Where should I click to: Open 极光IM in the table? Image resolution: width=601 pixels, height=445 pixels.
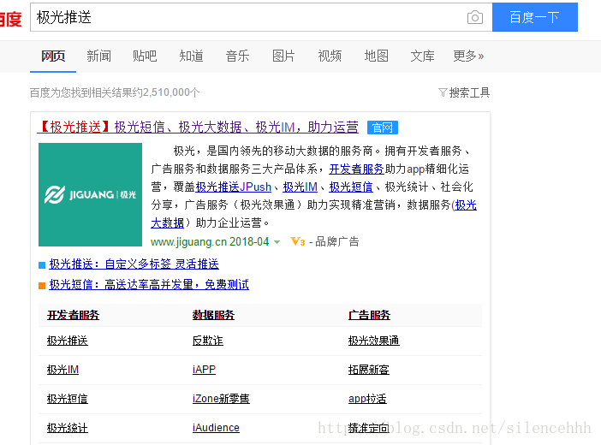62,370
